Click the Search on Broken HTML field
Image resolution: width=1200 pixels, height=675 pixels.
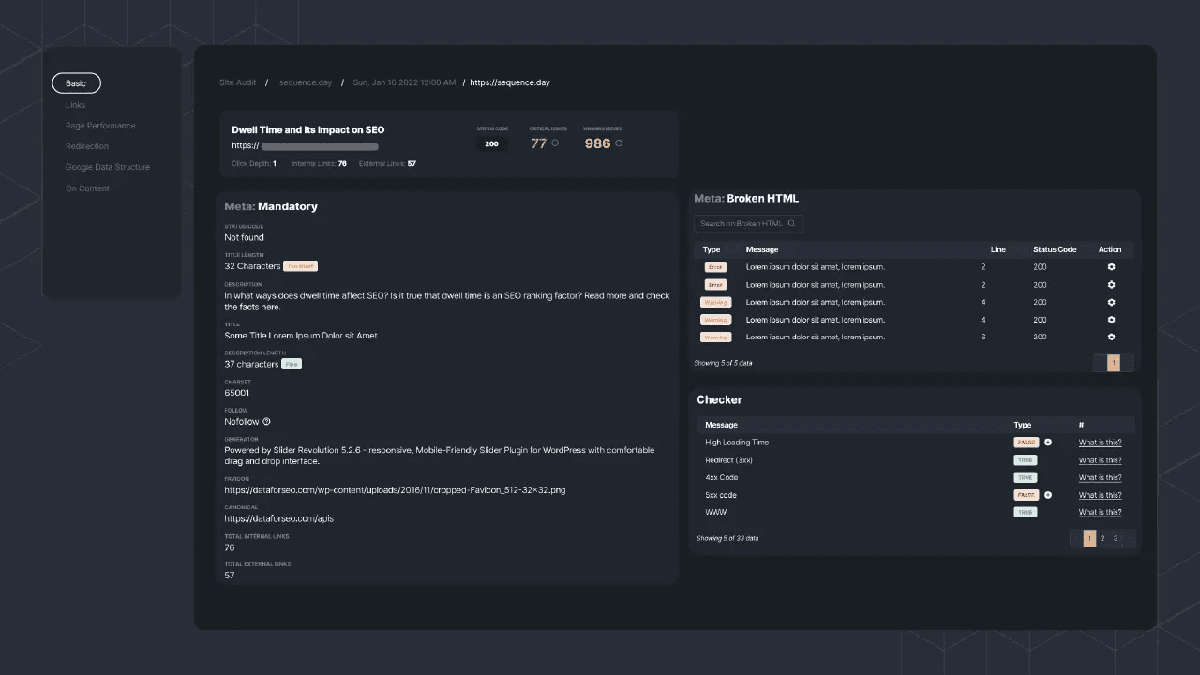pyautogui.click(x=741, y=223)
